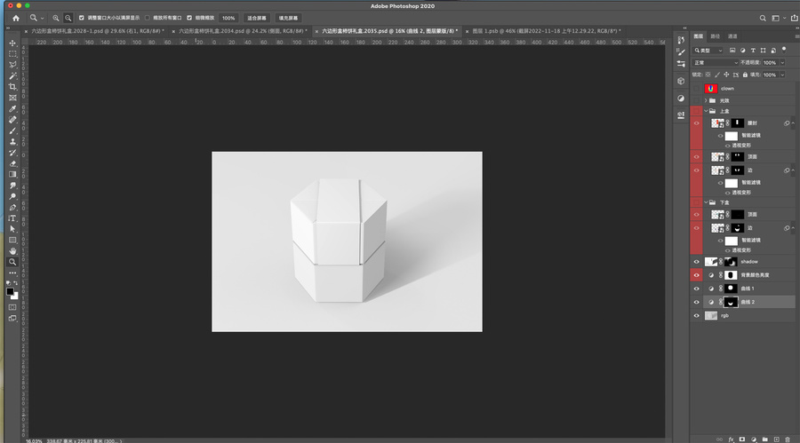Screen dimensions: 800x443
Task: Create a new group folder icon
Action: click(x=764, y=439)
